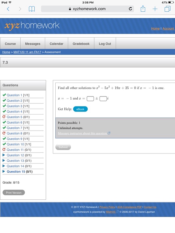Click the imaginary part answer box before i
The image size is (175, 233).
[103, 99]
